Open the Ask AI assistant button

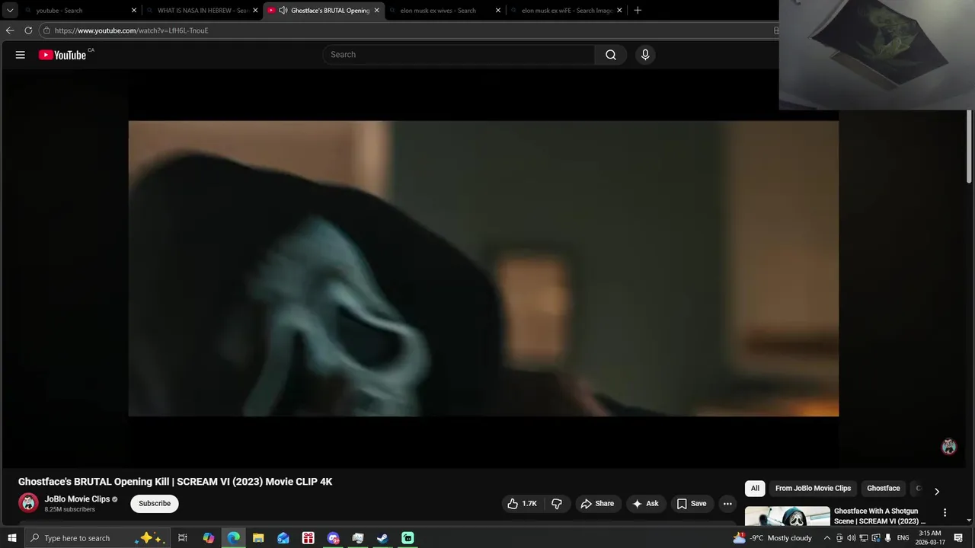click(645, 504)
